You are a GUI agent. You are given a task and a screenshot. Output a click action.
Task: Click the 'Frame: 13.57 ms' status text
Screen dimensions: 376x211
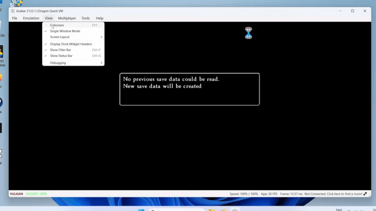coord(291,194)
